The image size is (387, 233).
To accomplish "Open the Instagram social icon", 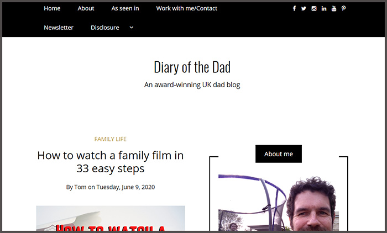I will tap(314, 9).
